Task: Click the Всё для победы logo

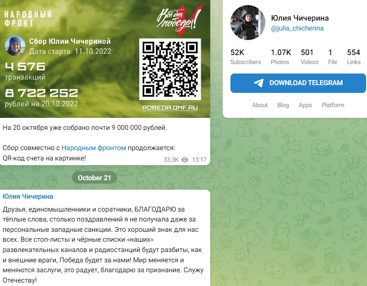Action: (179, 20)
